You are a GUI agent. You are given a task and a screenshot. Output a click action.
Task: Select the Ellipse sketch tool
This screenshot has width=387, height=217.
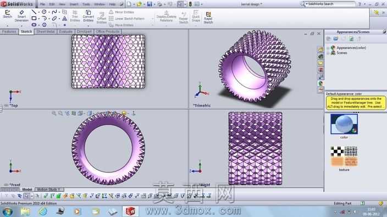54,19
